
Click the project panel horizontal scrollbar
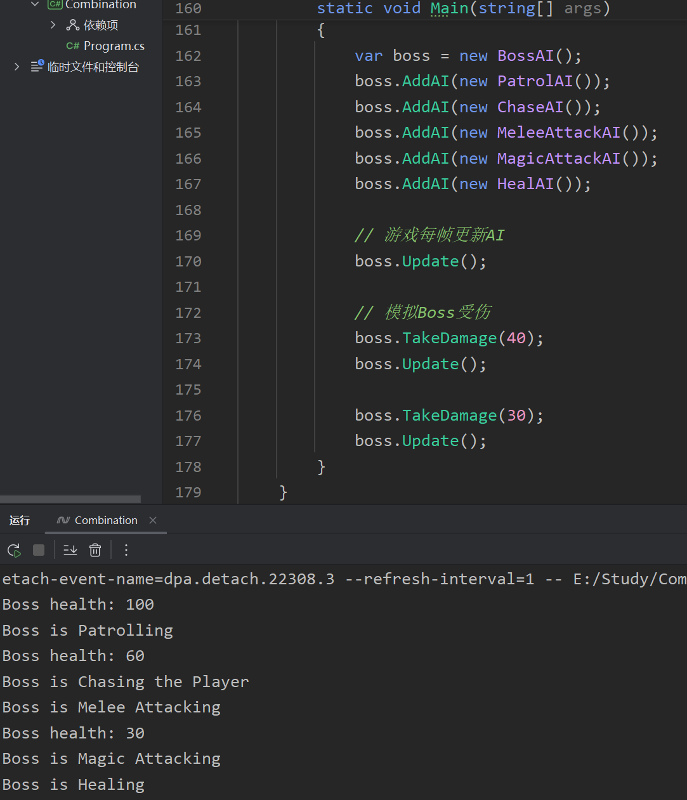[70, 499]
